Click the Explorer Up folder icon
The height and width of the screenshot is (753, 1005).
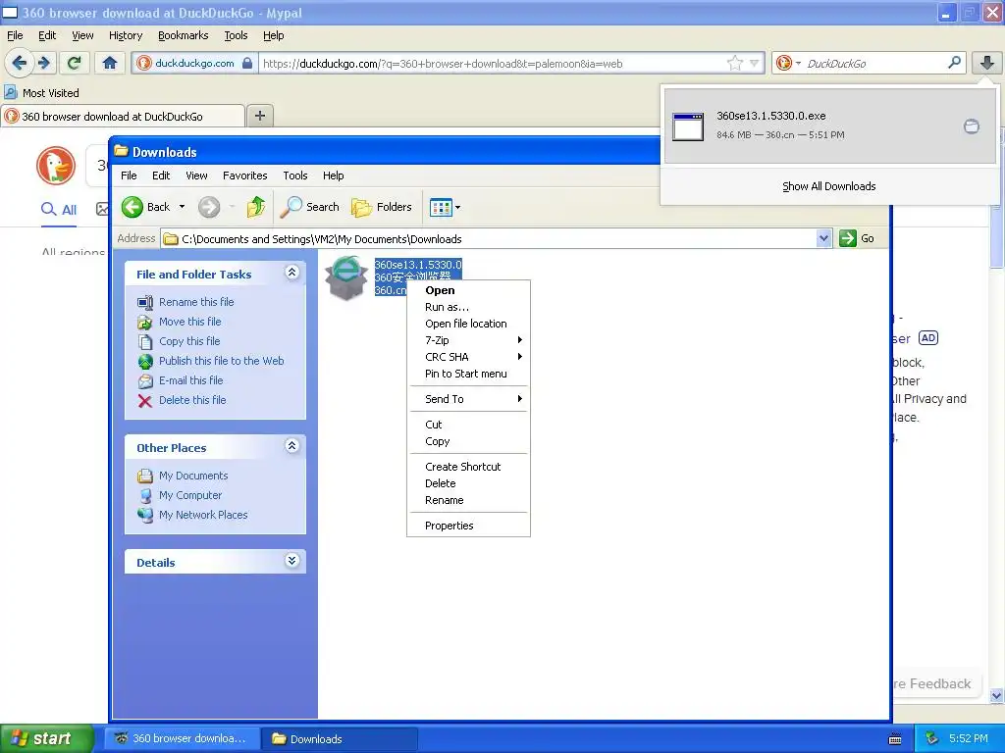(256, 207)
